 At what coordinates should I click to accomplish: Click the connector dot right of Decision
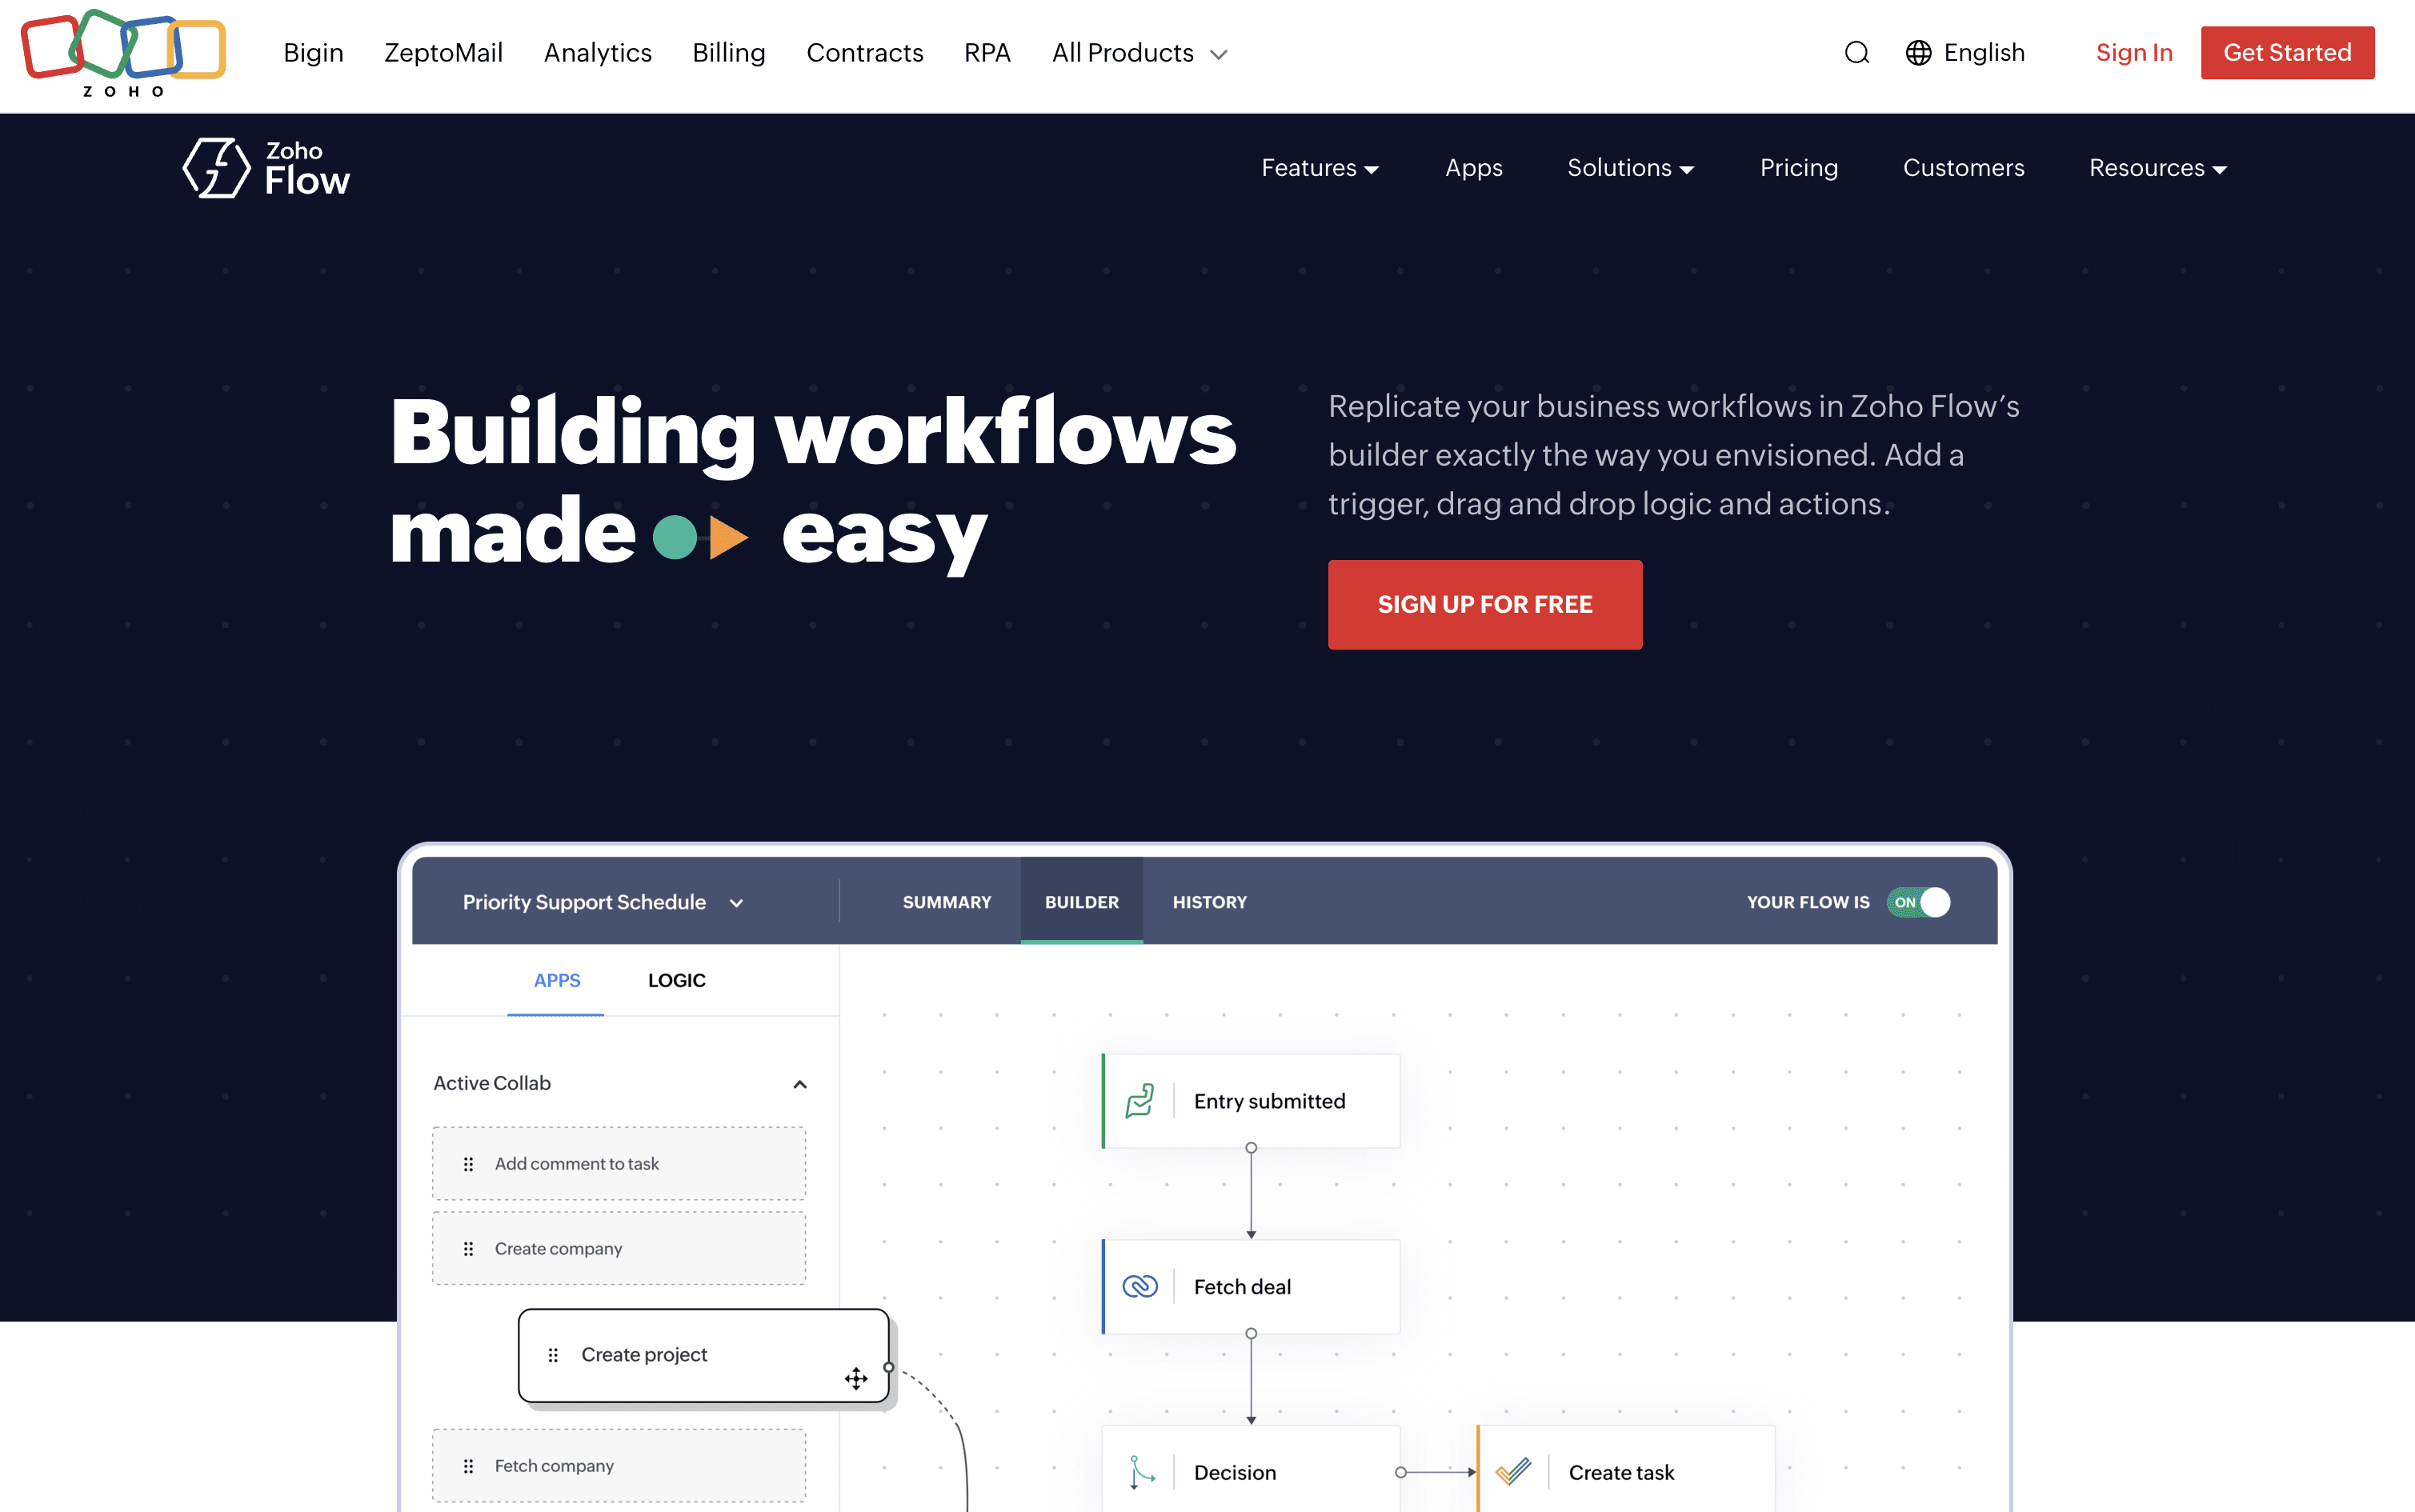point(1401,1472)
